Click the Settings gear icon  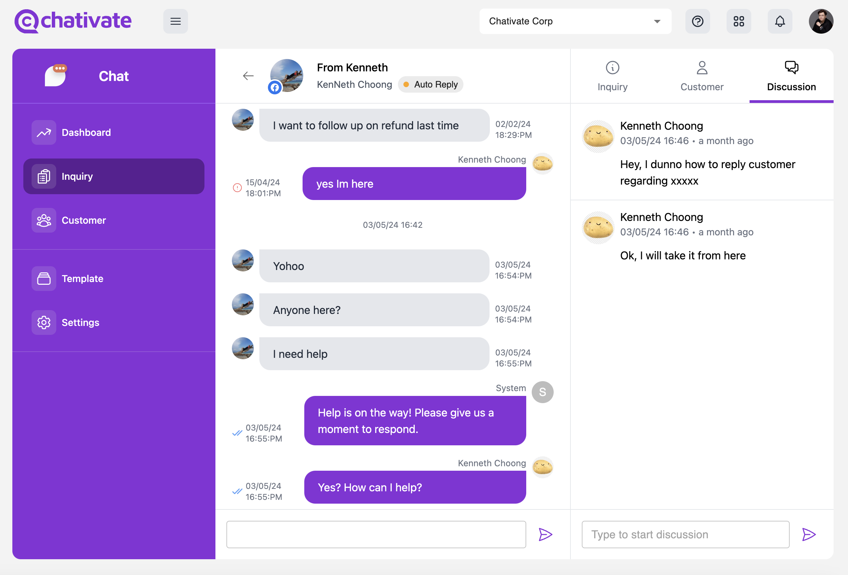44,322
